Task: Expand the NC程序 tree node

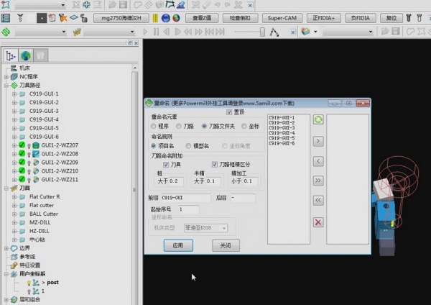Action: [6, 76]
